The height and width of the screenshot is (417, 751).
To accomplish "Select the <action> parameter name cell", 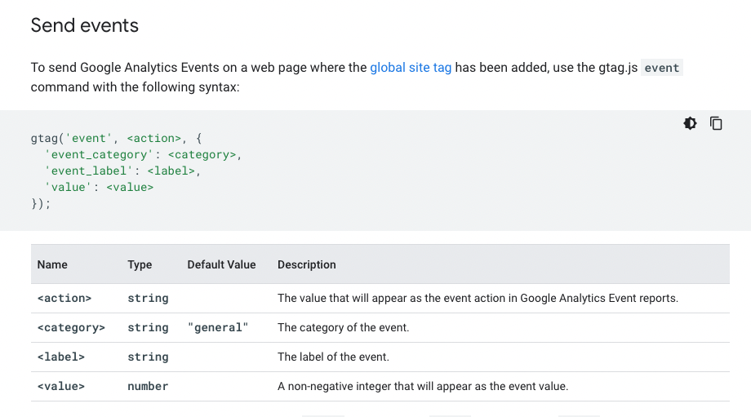I will [64, 298].
